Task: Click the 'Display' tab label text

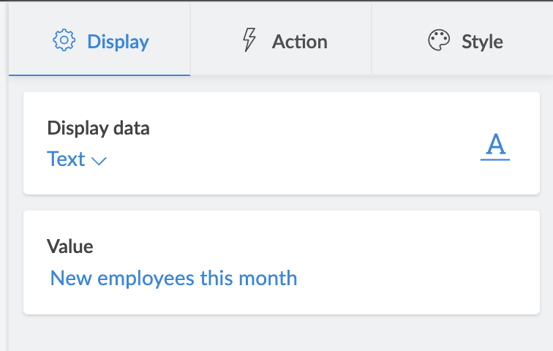Action: (x=118, y=41)
